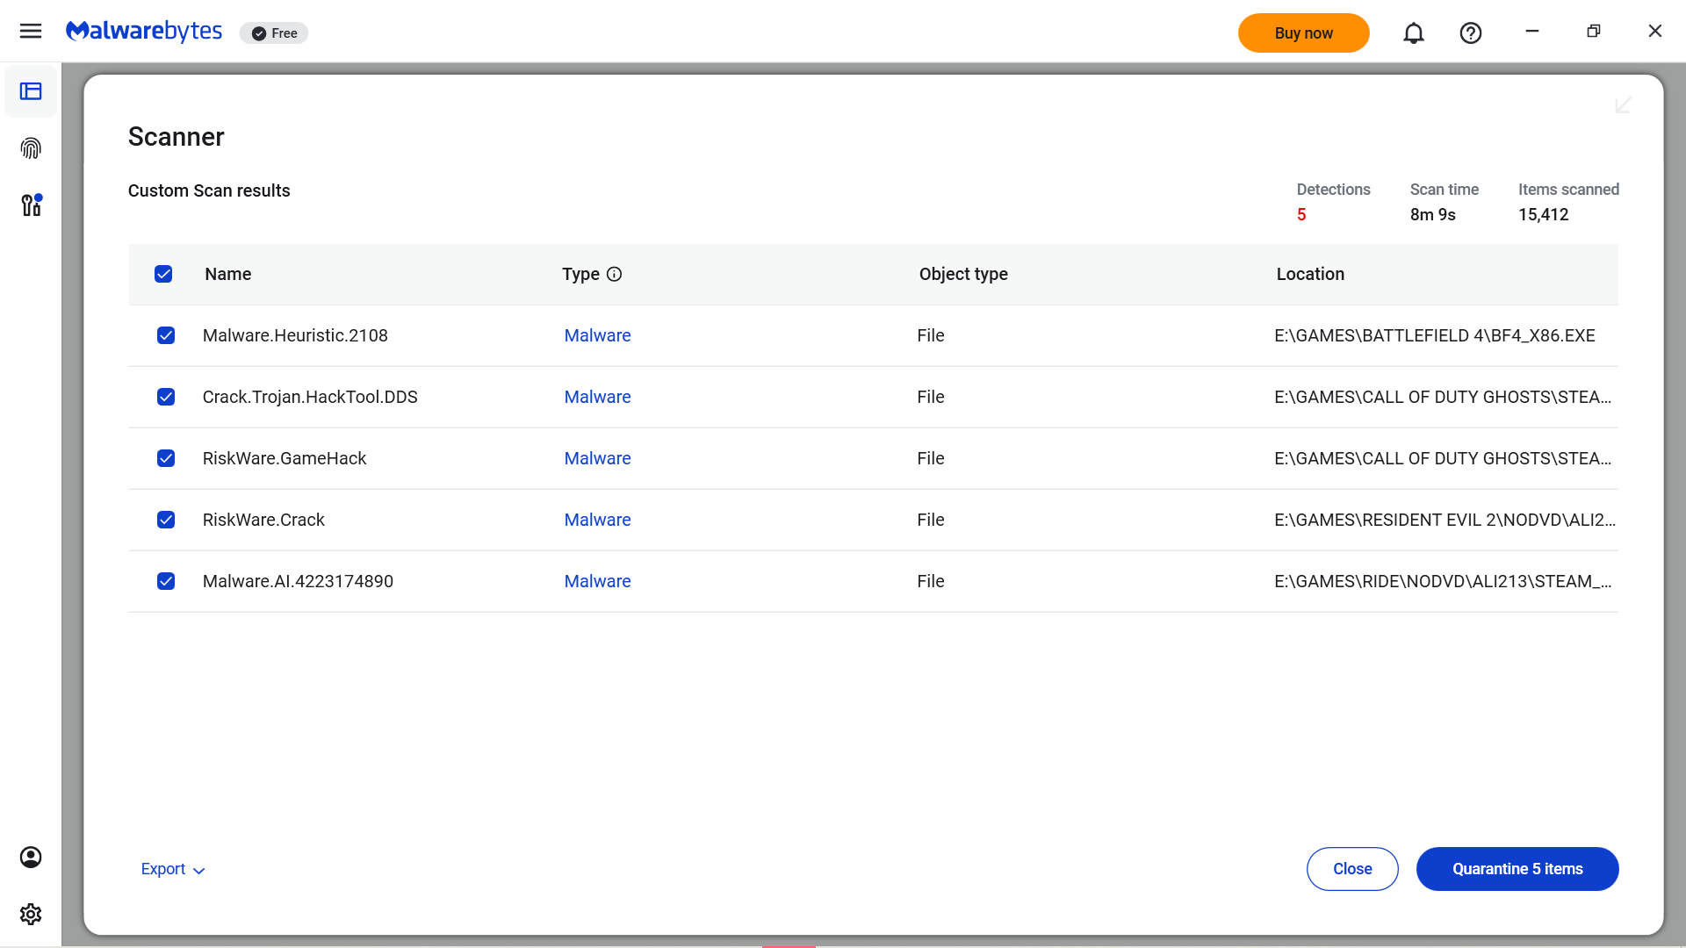Close the Malwarebytes window
1686x948 pixels.
pos(1655,32)
